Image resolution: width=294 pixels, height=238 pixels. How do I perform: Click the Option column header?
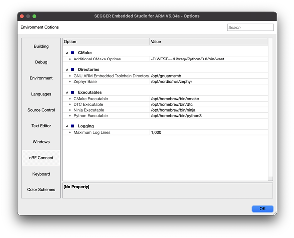(106, 42)
